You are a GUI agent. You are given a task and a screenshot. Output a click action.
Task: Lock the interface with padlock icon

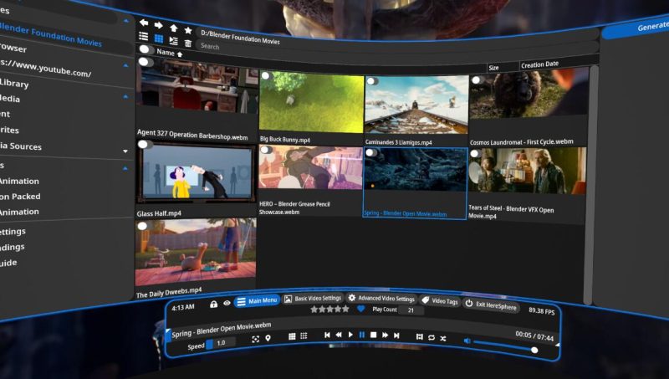(x=213, y=304)
